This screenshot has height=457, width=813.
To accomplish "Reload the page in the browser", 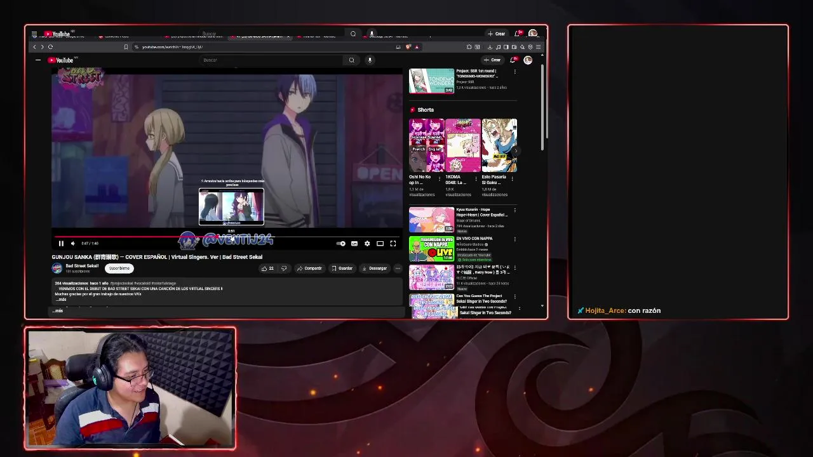I will click(x=50, y=47).
